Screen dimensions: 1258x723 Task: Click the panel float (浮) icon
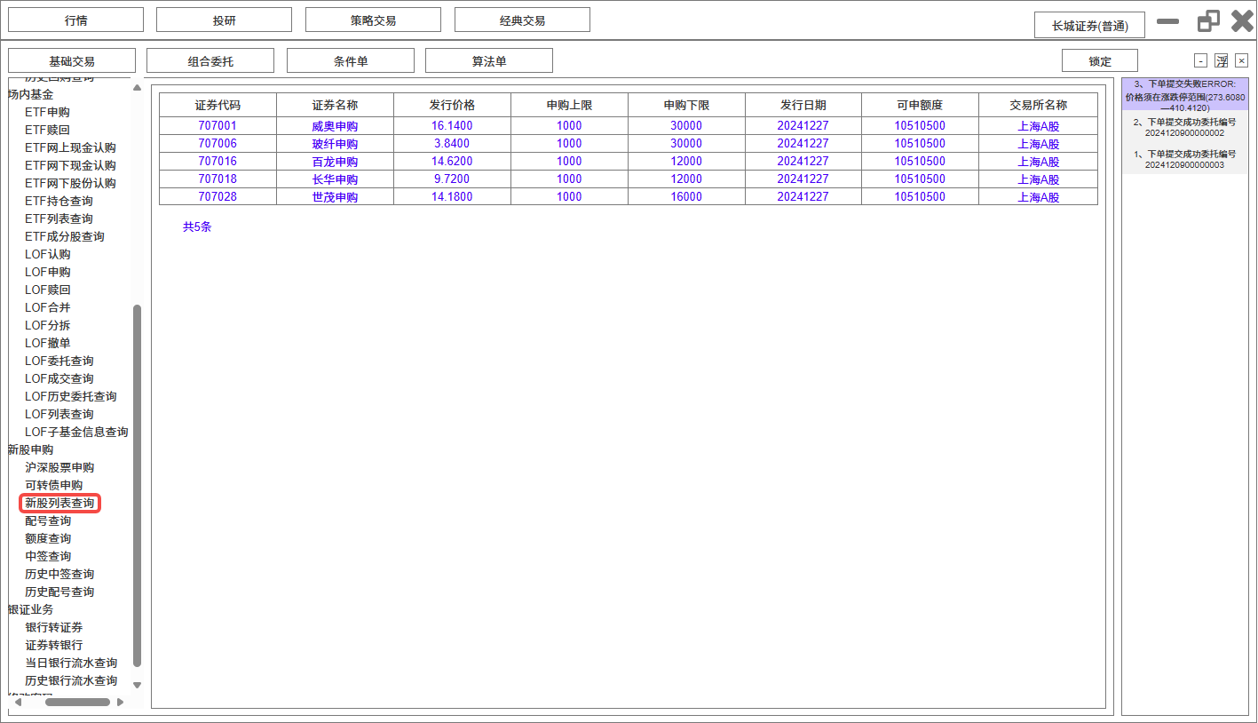pos(1222,60)
